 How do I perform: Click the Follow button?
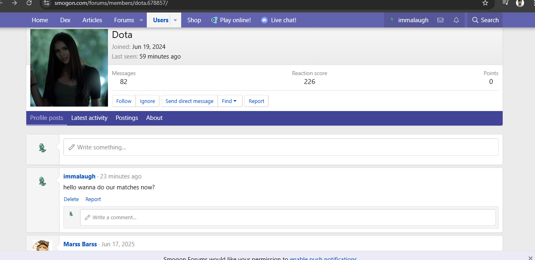[x=124, y=101]
